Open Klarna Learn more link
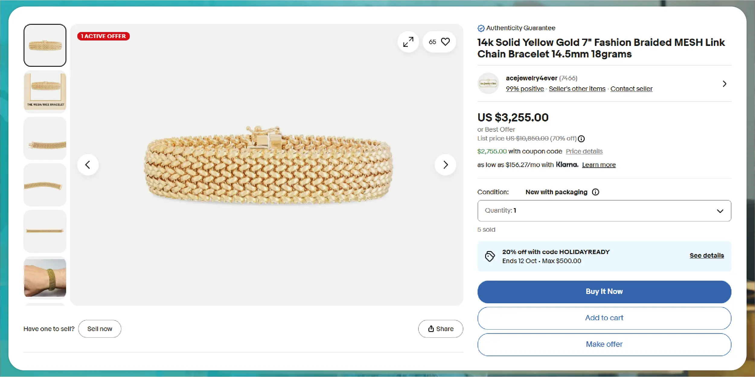This screenshot has width=755, height=377. [599, 165]
